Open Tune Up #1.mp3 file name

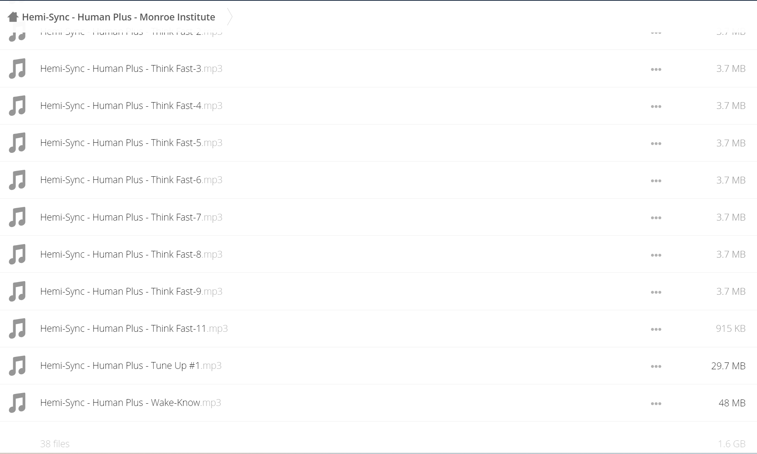pos(131,365)
